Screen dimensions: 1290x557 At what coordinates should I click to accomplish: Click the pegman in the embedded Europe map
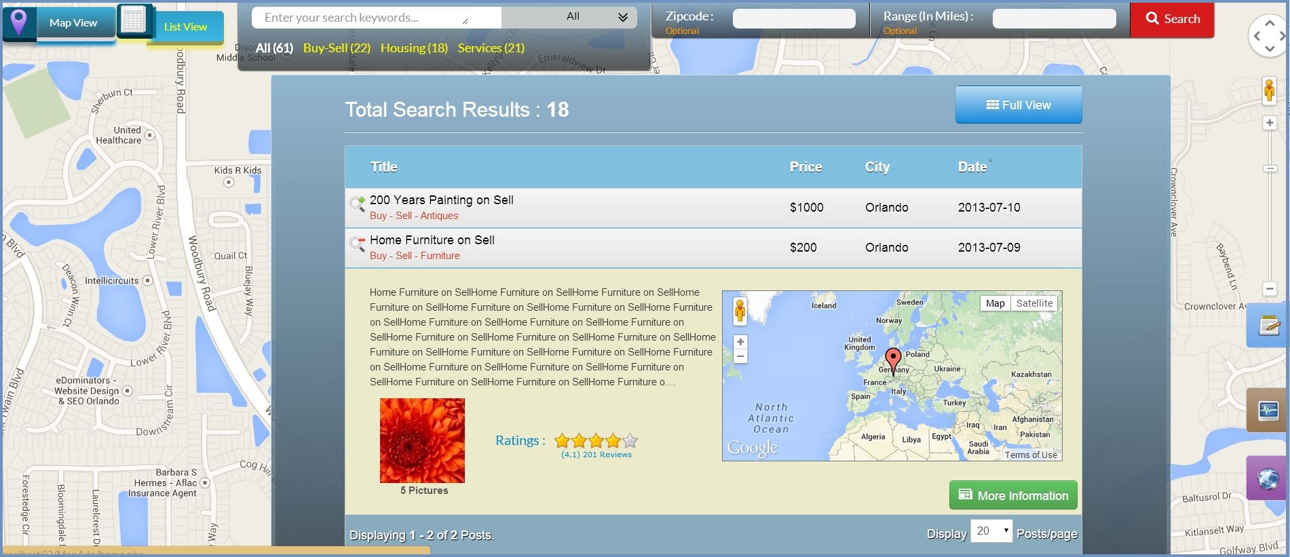click(740, 311)
